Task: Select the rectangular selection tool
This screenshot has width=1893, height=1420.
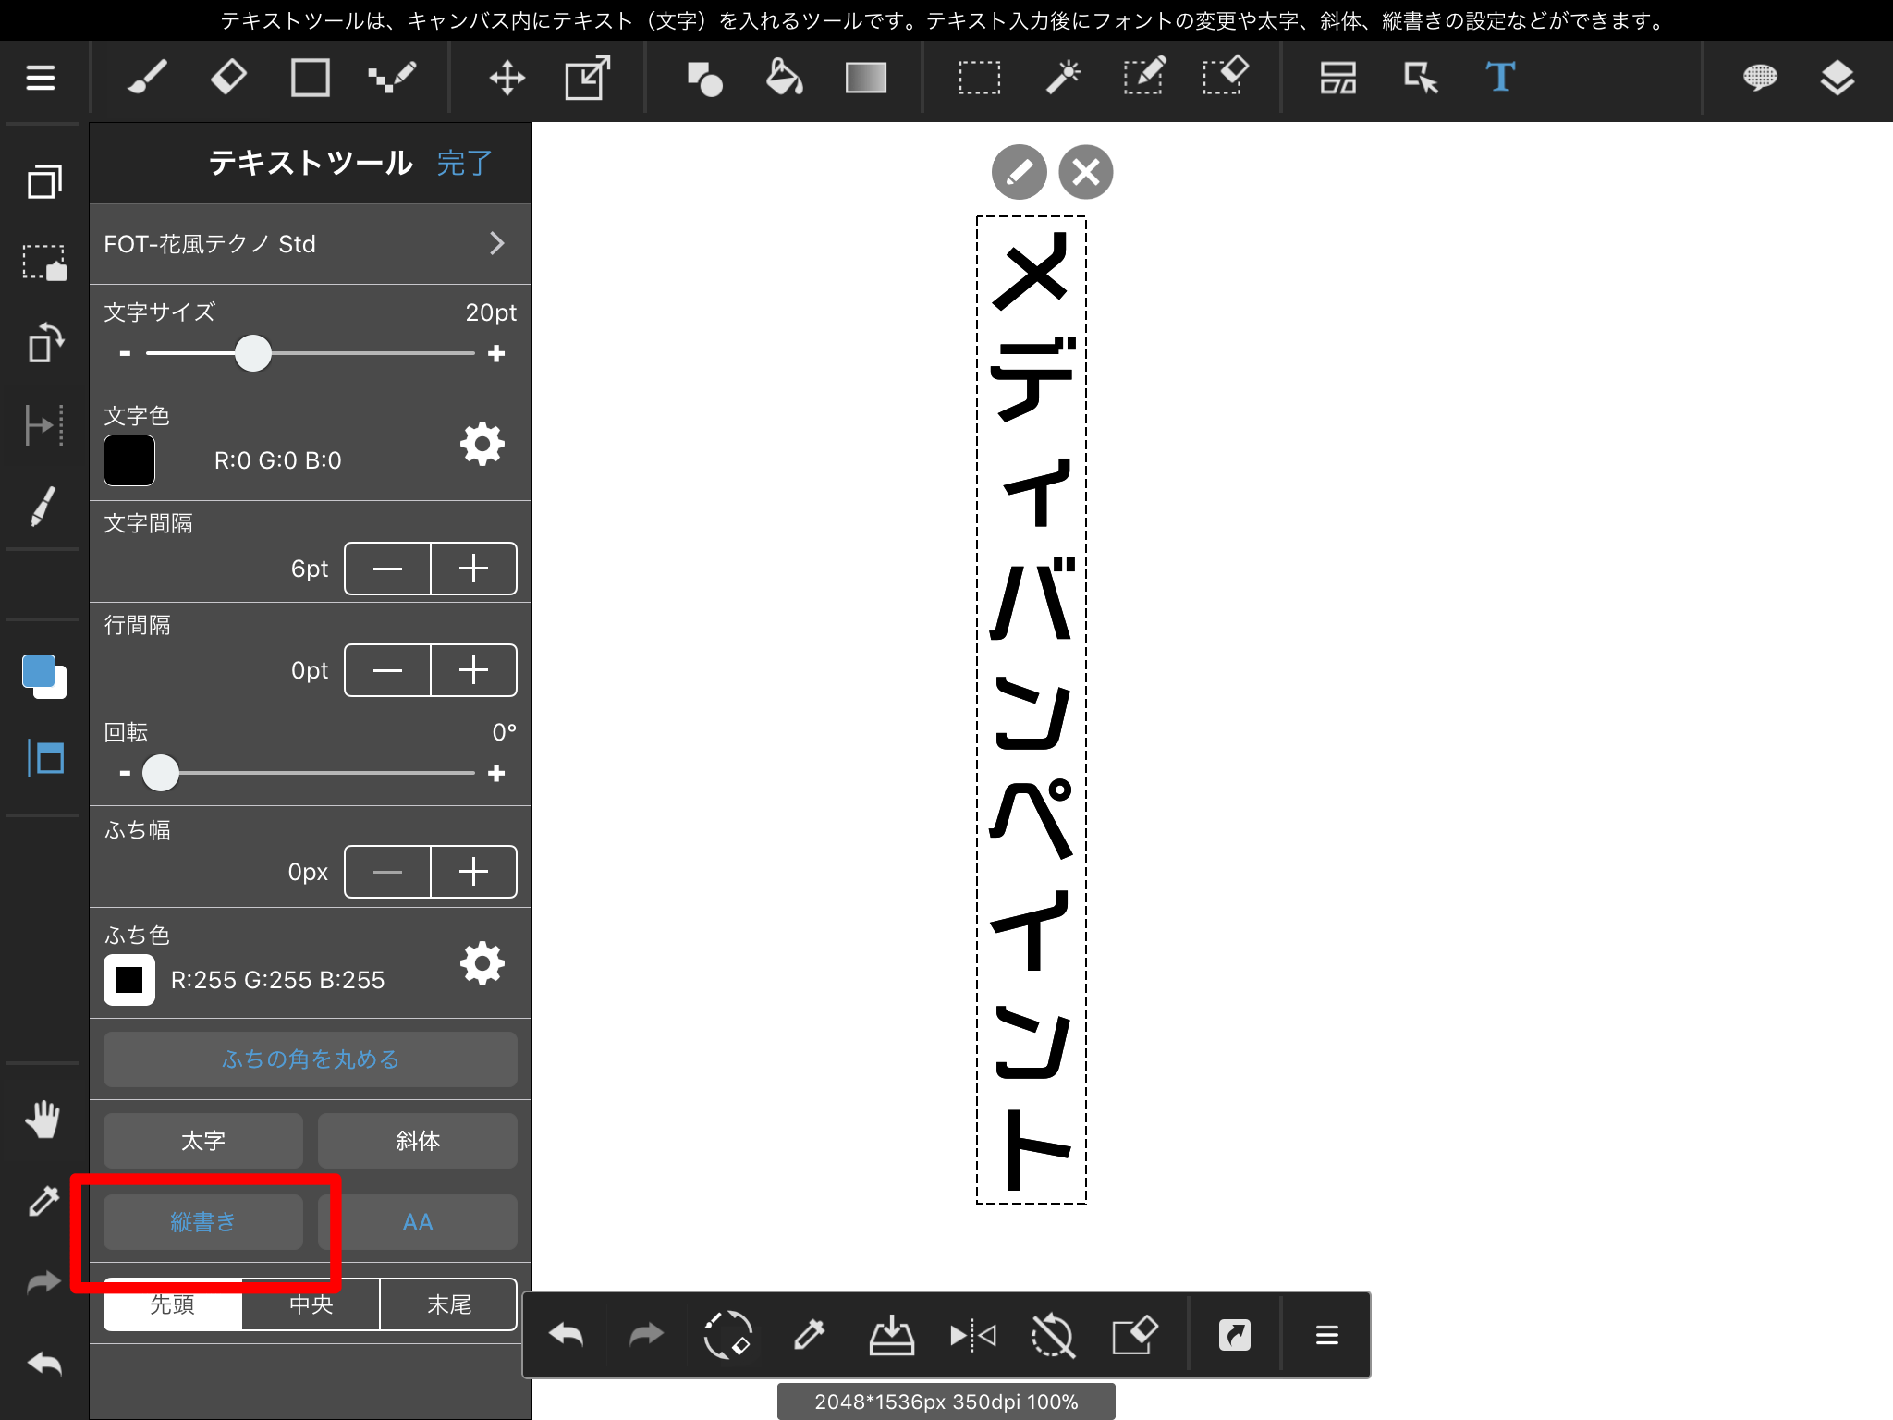Action: click(980, 78)
